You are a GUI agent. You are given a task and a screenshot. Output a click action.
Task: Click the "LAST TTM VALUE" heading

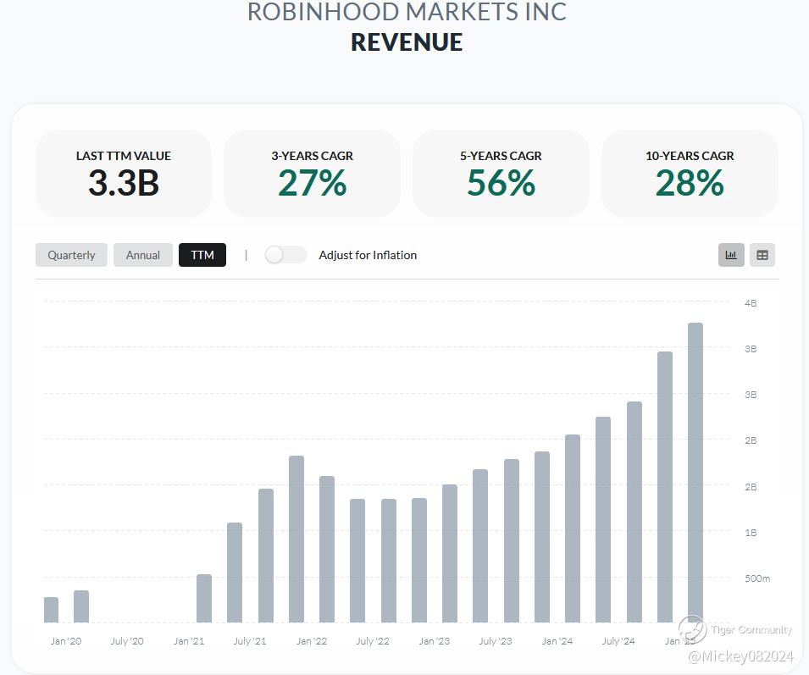(x=124, y=156)
